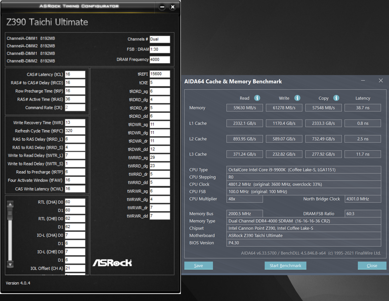Select the tWTR_L value field

pos(75,155)
